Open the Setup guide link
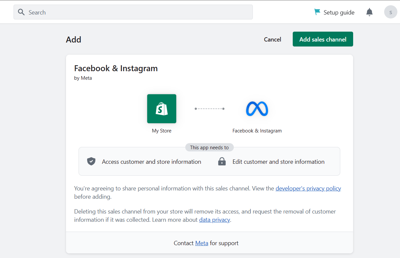 pos(339,13)
